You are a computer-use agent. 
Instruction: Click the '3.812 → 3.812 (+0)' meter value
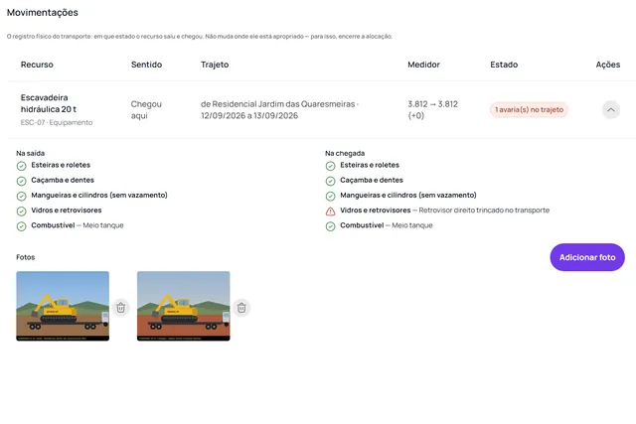coord(433,110)
